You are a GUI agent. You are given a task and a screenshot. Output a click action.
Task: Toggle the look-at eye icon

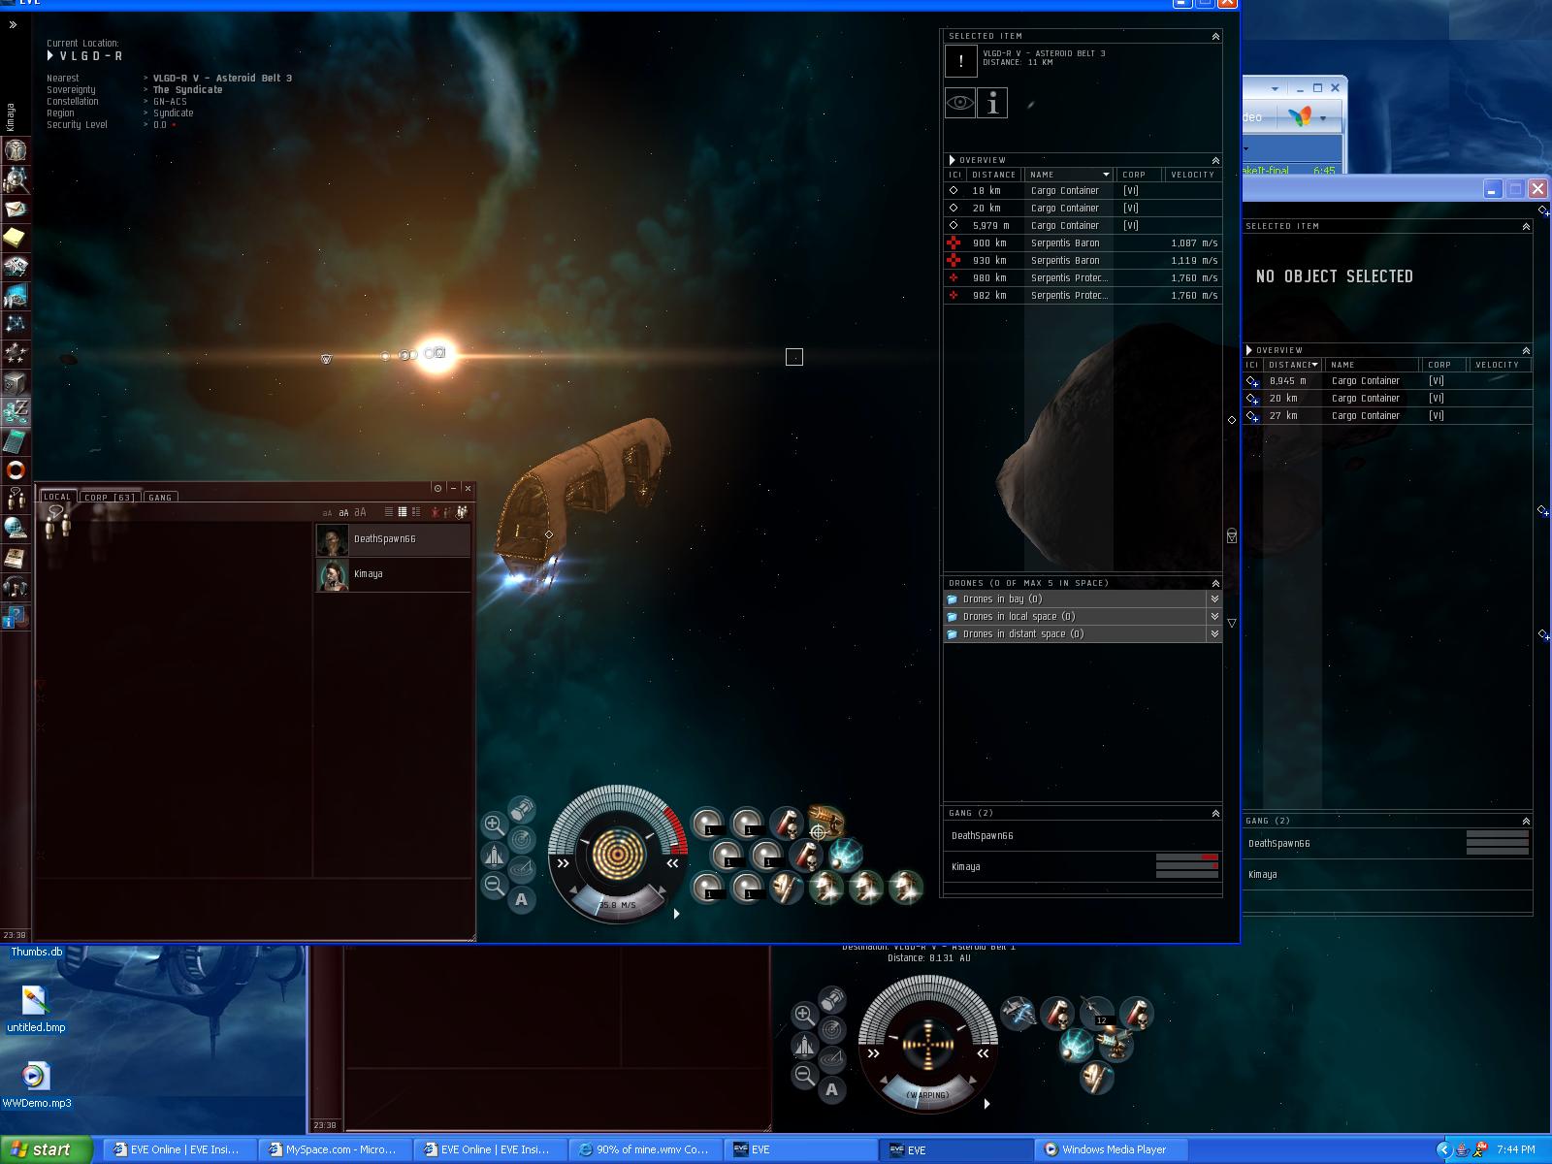pyautogui.click(x=960, y=103)
